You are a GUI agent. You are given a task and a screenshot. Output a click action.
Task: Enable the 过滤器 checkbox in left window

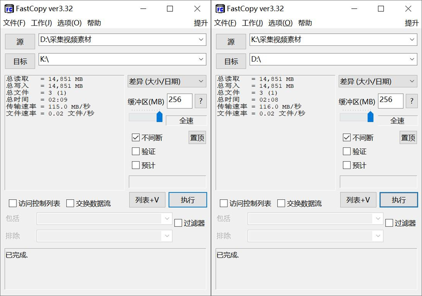(178, 222)
